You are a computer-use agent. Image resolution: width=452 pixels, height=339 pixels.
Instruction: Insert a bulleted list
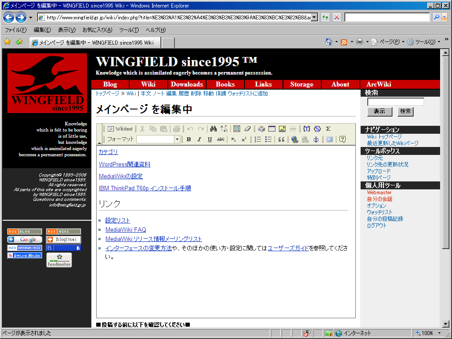[268, 139]
